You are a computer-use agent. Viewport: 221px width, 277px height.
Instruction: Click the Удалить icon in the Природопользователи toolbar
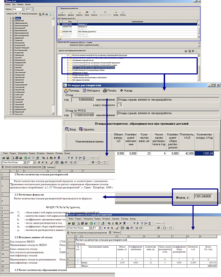click(x=79, y=13)
